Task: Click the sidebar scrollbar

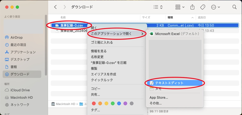Action: pos(46,45)
